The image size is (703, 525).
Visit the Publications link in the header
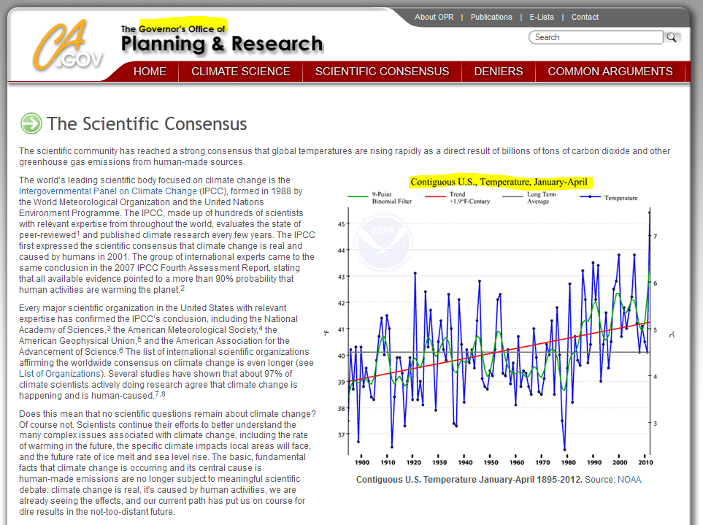pos(491,17)
